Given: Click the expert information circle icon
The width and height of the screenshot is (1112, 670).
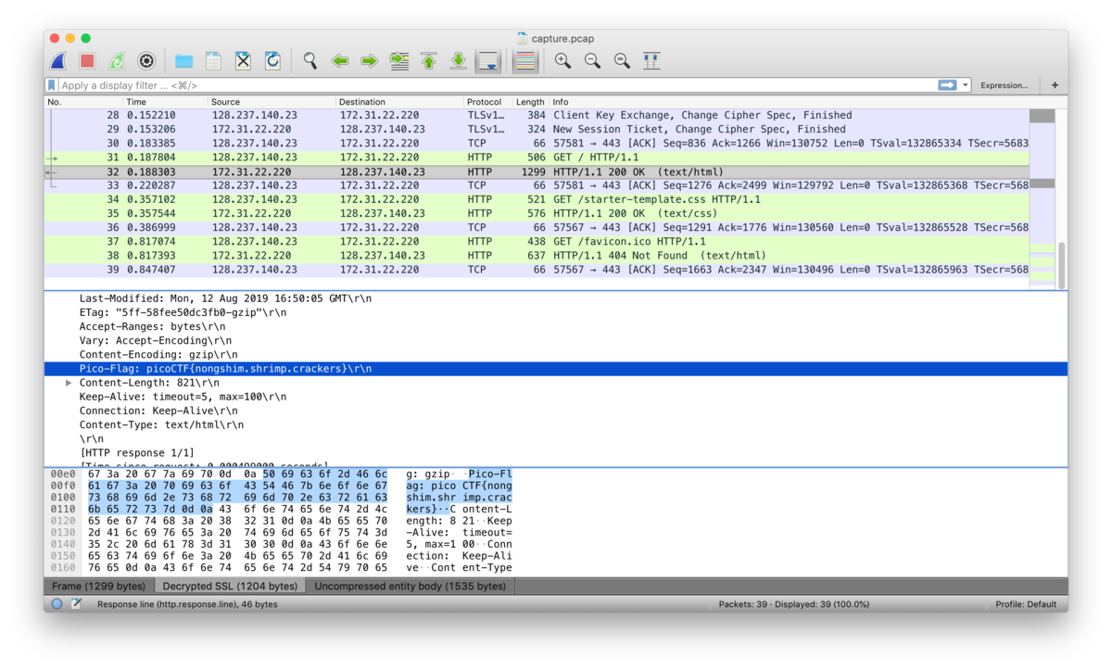Looking at the screenshot, I should tap(57, 604).
